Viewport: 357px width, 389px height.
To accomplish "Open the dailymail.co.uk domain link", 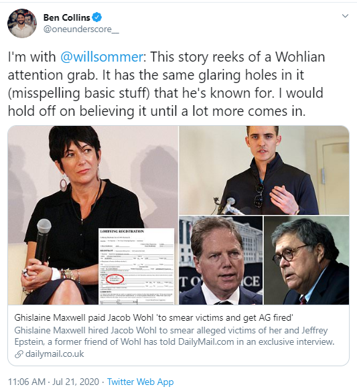I will pyautogui.click(x=55, y=354).
